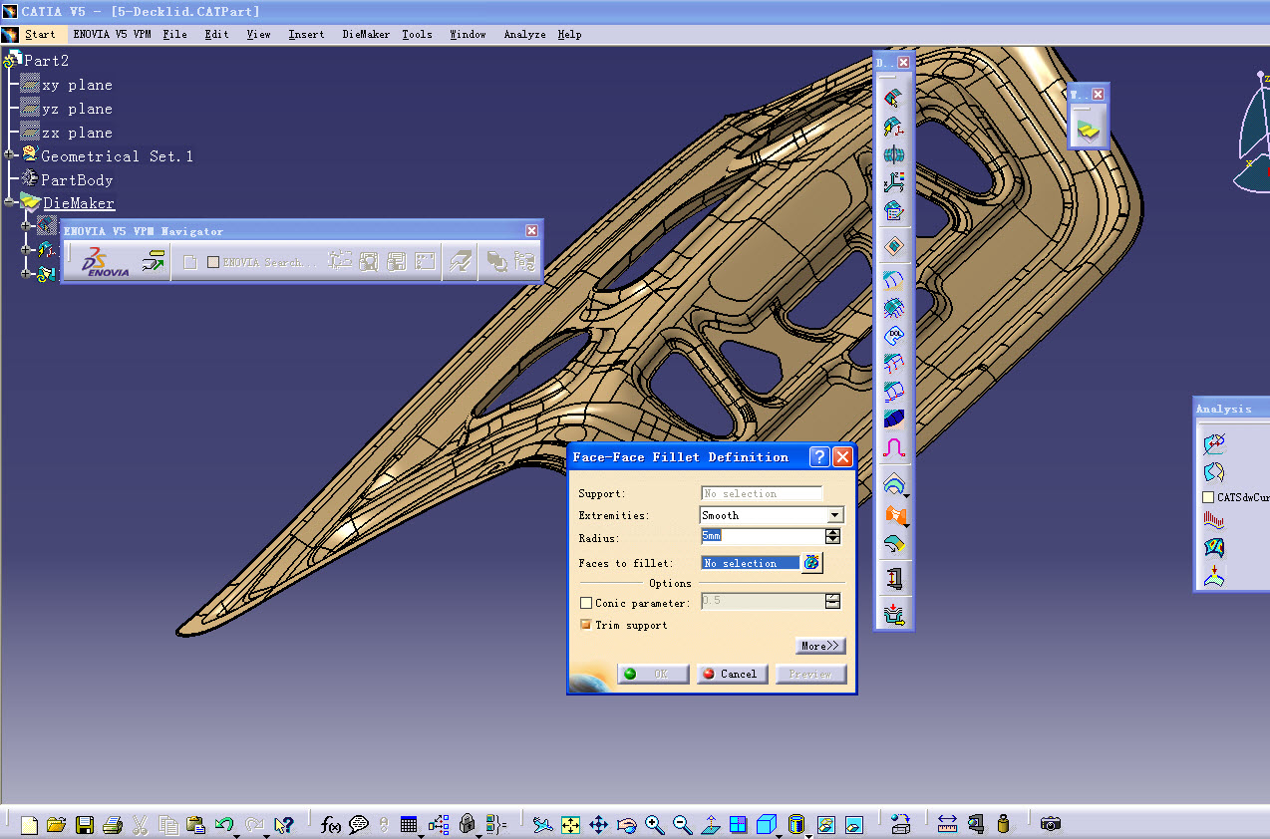The image size is (1270, 839).
Task: Click the DOL icon in the DieMaker toolbar
Action: click(x=893, y=336)
